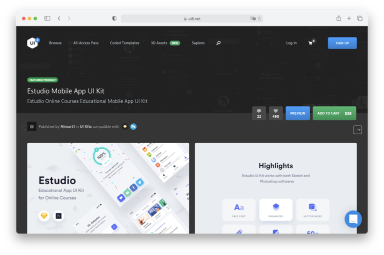This screenshot has width=384, height=255.
Task: Show Safari tab overview
Action: (359, 18)
